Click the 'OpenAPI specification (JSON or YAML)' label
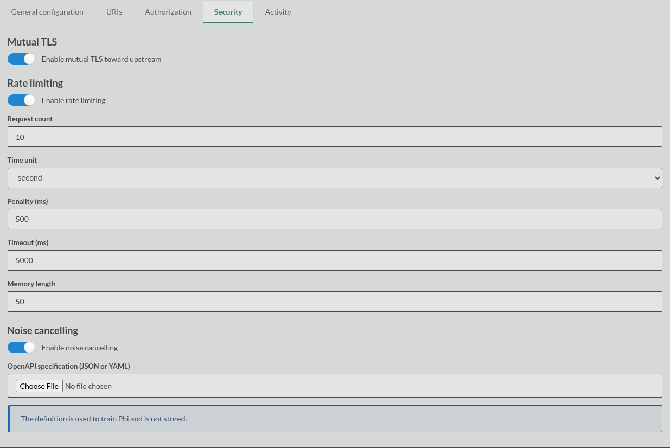 point(69,366)
